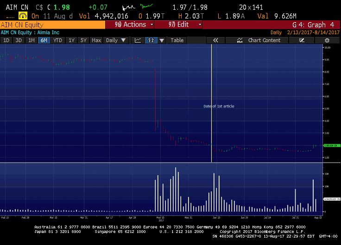Click the date range 2/13/2017-8/14/2017
341x245 pixels.
click(313, 32)
